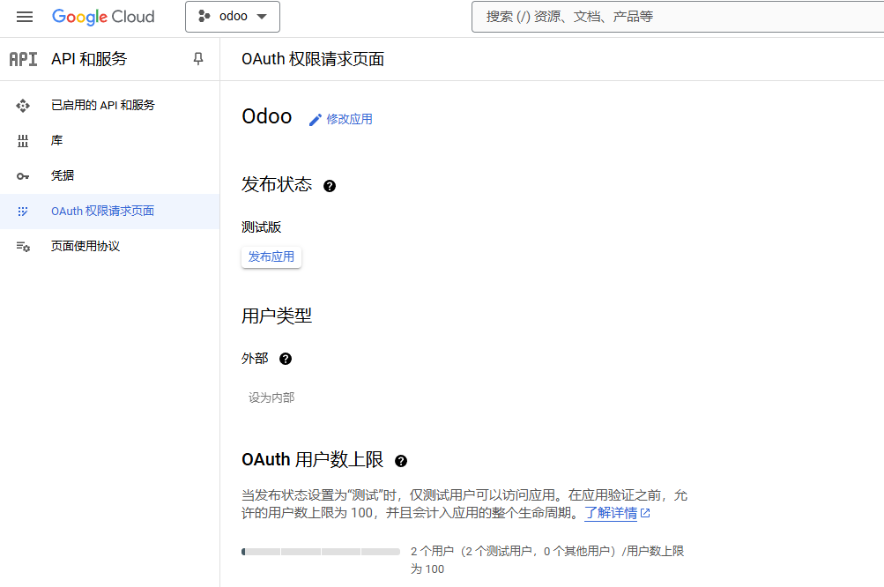
Task: Focus the resource search field
Action: (x=678, y=17)
